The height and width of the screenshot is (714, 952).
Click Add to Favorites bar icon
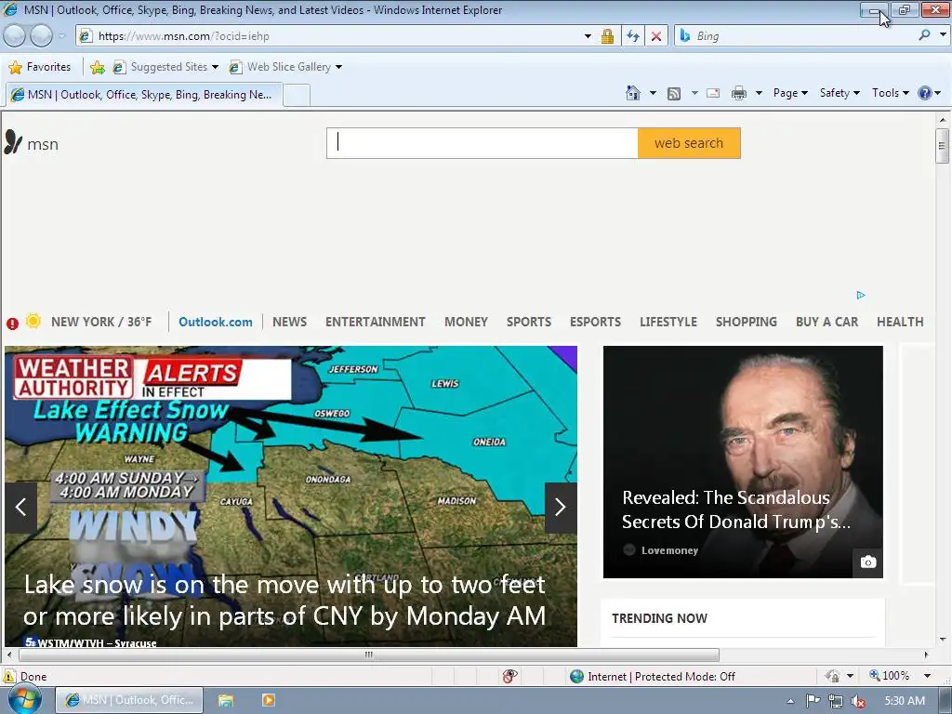(97, 67)
